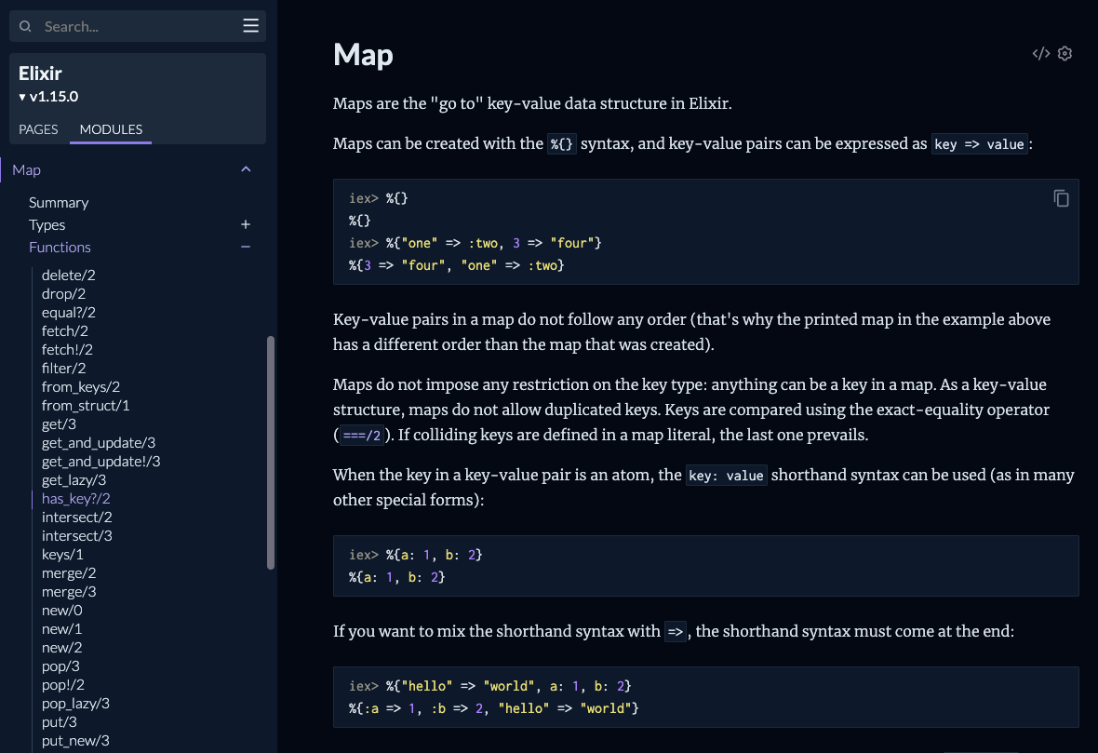Collapse the Functions section minus icon
Screen dimensions: 1098x753
[x=246, y=247]
